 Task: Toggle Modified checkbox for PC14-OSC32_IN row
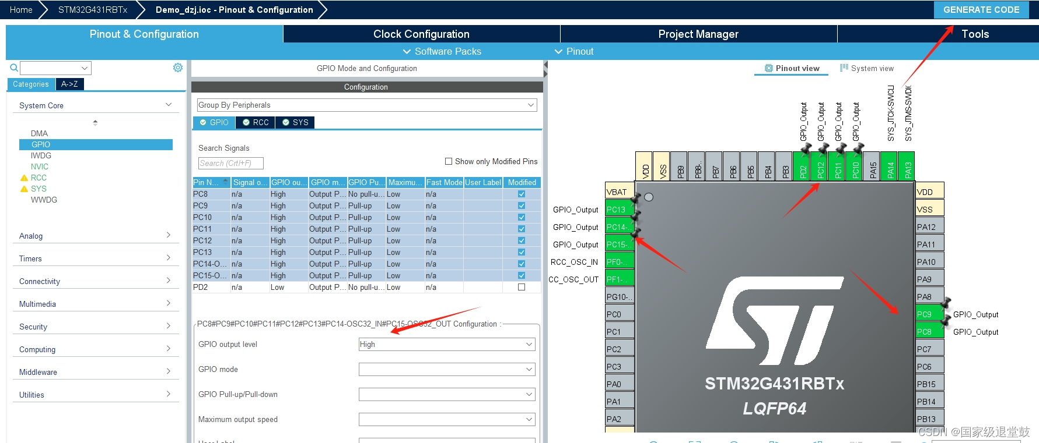522,264
